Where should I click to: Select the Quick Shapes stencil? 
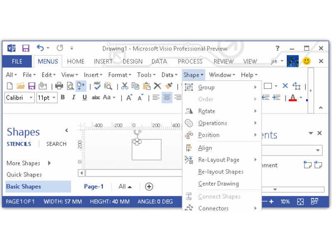point(24,174)
